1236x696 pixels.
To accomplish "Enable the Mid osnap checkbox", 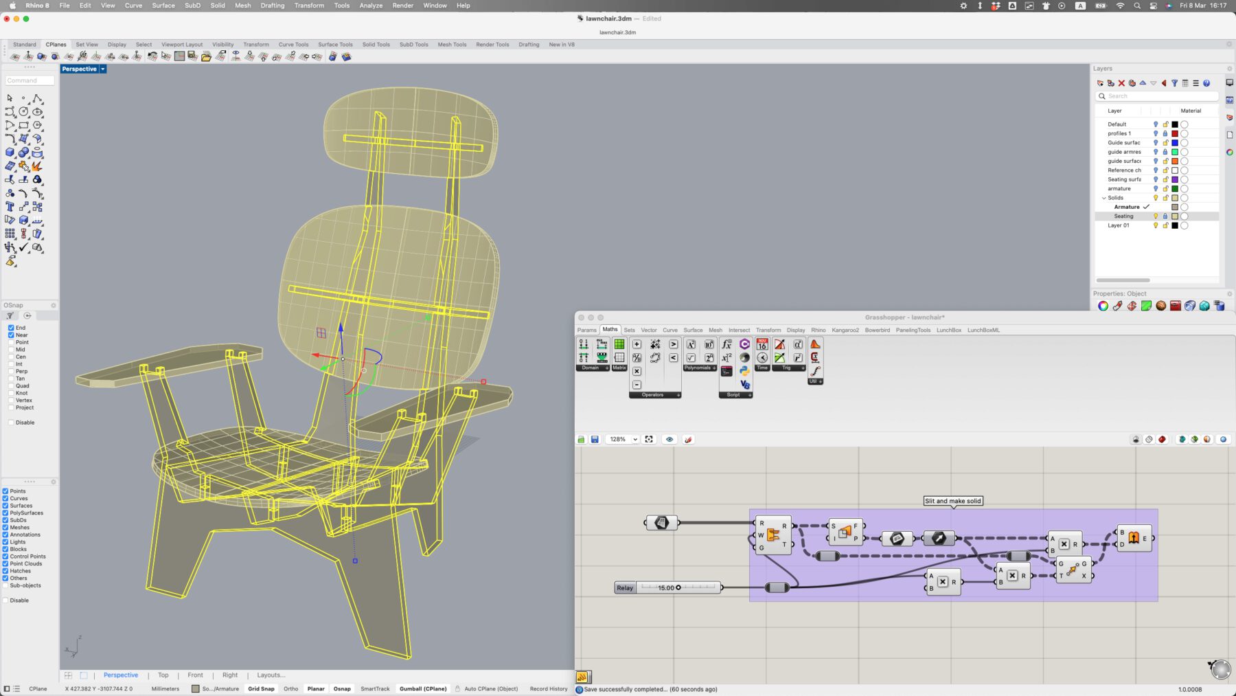I will tap(11, 350).
